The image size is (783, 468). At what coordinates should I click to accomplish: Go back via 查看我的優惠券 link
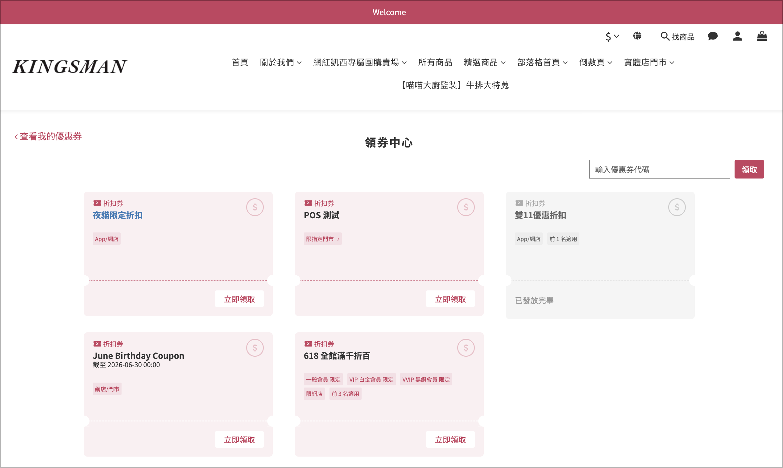coord(48,137)
